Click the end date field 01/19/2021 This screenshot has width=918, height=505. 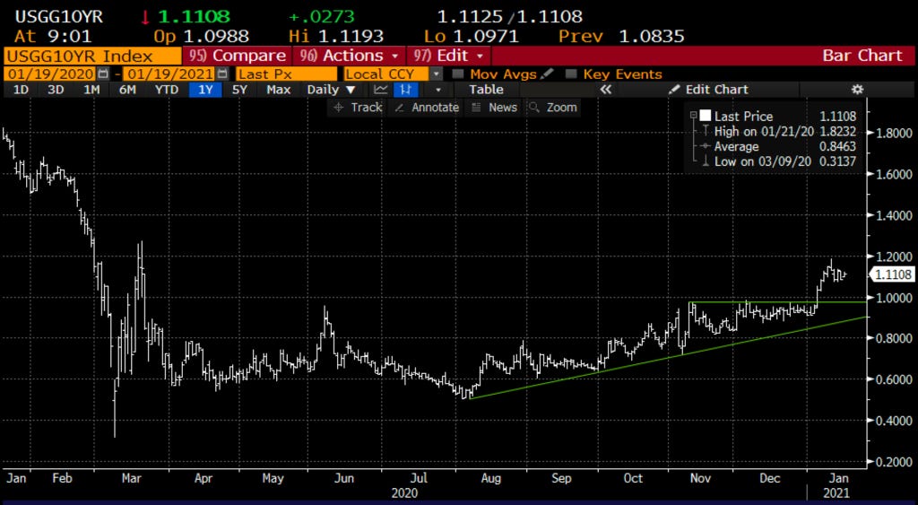point(169,74)
